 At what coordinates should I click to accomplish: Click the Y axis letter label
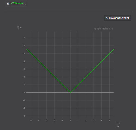tap(21, 28)
